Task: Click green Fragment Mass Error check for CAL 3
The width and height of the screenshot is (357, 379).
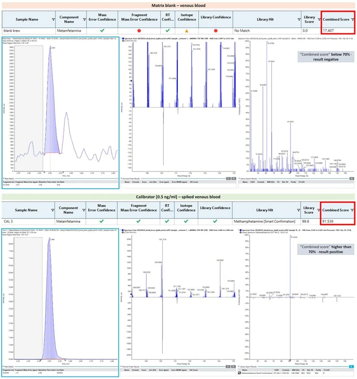Action: 138,221
